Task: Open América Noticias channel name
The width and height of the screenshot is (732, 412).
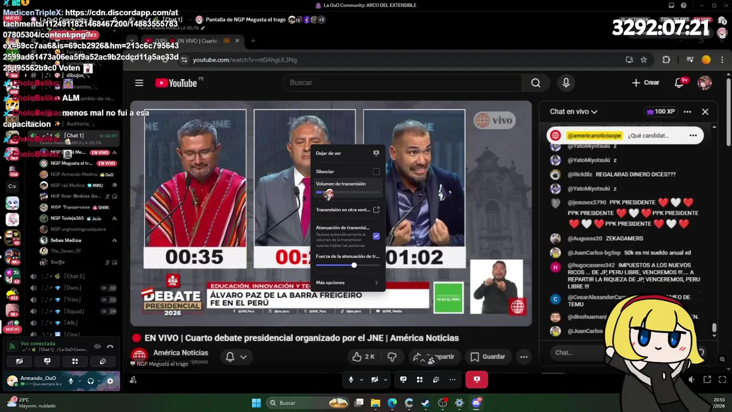Action: coord(181,352)
